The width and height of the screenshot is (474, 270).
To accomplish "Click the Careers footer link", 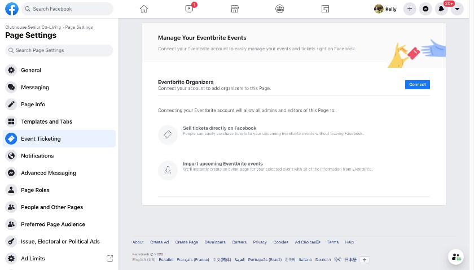I will click(x=239, y=242).
